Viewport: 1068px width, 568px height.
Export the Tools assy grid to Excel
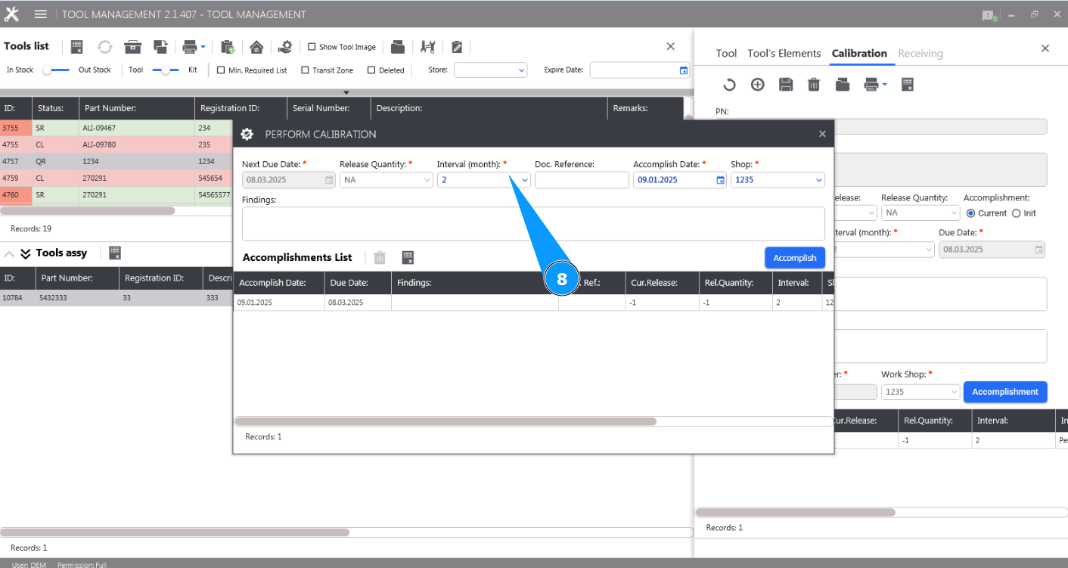pos(115,253)
